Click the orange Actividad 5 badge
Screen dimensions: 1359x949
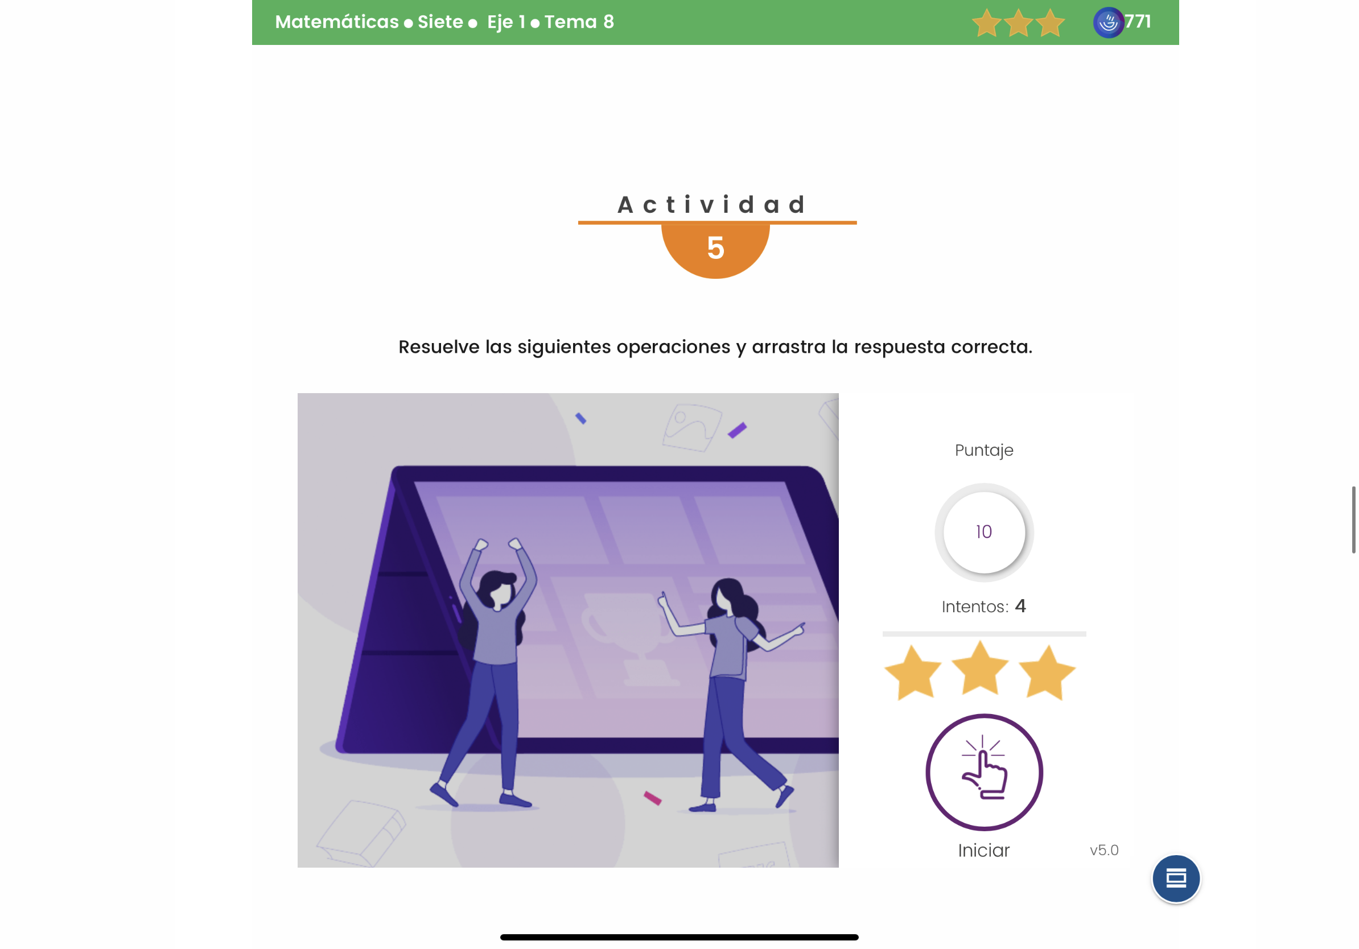(x=715, y=249)
